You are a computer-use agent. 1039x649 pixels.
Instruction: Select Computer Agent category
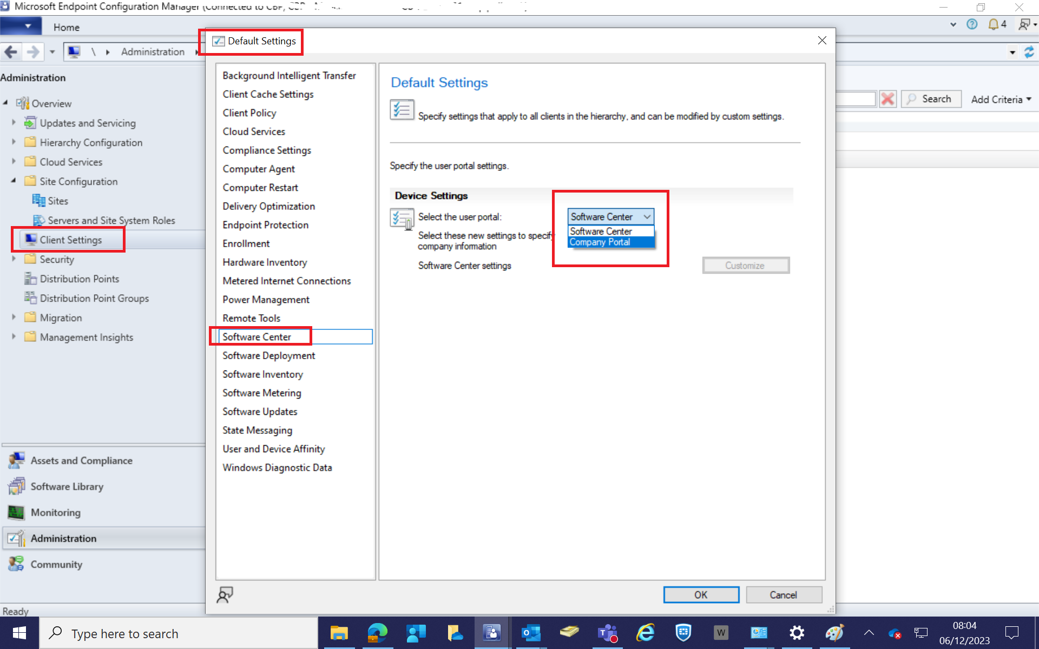(x=259, y=169)
